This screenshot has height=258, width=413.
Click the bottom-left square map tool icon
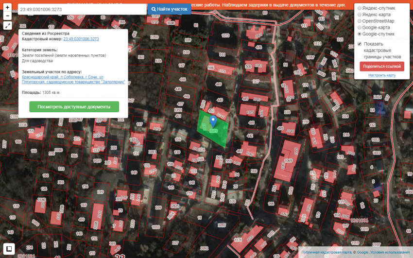coord(8,248)
